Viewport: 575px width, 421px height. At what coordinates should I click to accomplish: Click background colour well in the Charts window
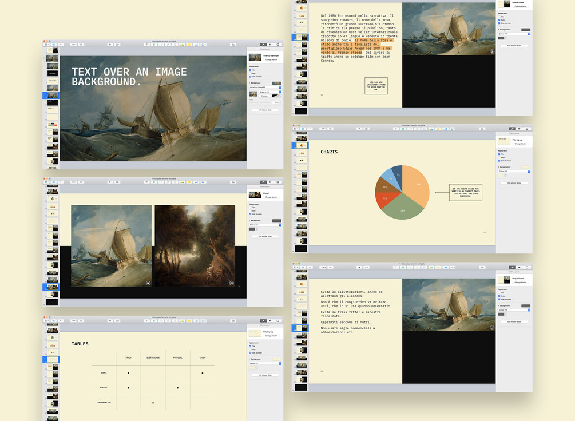[501, 176]
